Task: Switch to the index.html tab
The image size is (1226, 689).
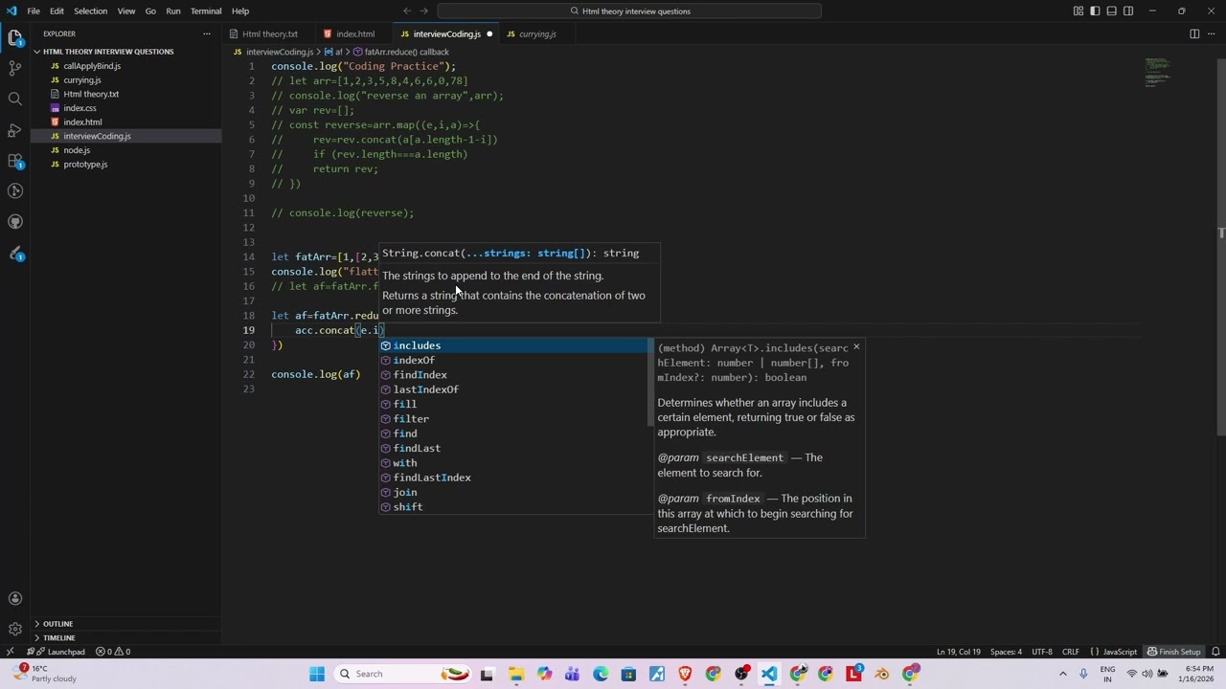Action: 355,33
